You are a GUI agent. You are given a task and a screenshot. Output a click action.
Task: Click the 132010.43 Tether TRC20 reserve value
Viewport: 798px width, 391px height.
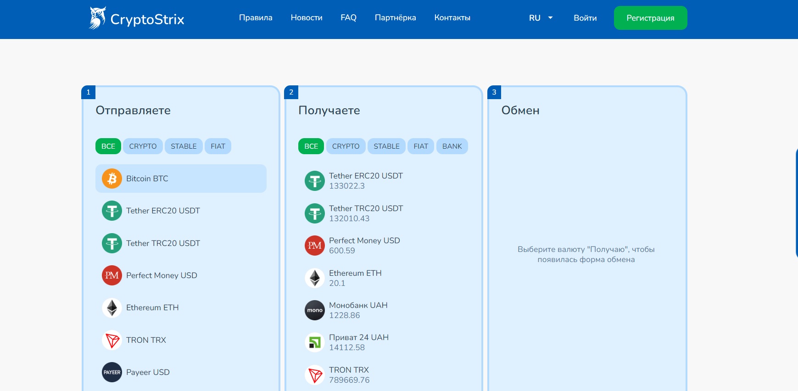pyautogui.click(x=349, y=218)
